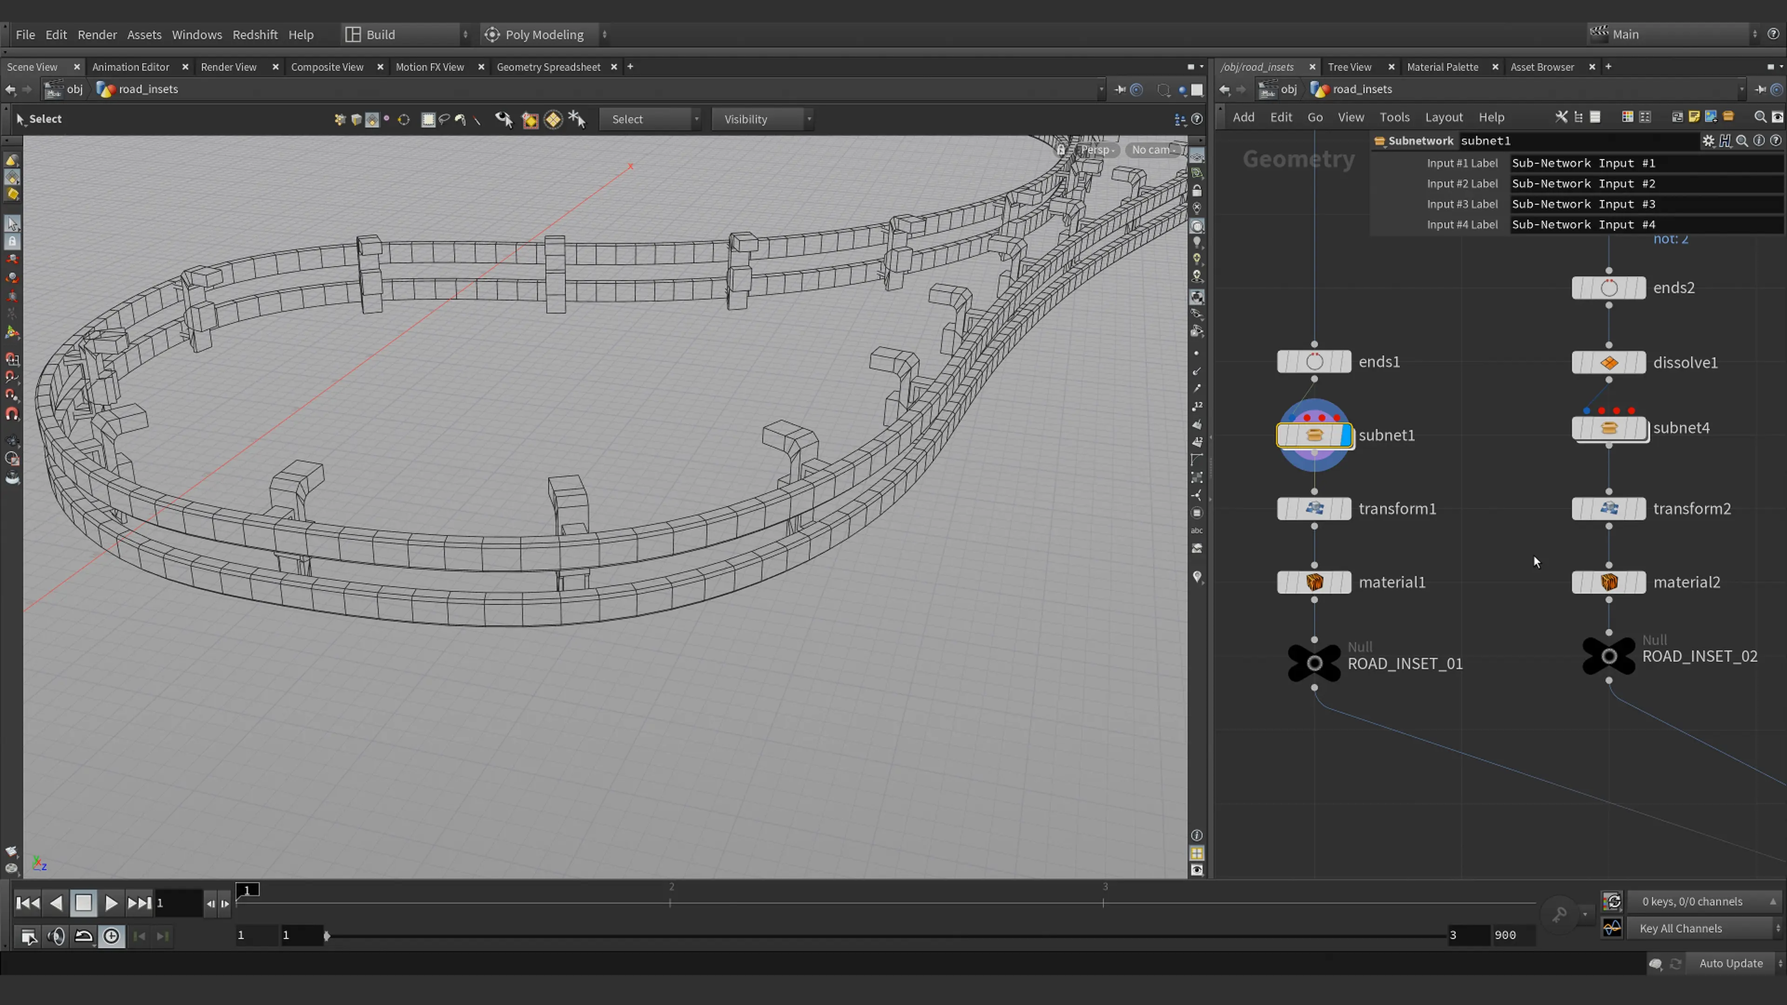The height and width of the screenshot is (1005, 1787).
Task: Click the frame 1 marker on the timeline
Action: pyautogui.click(x=248, y=890)
